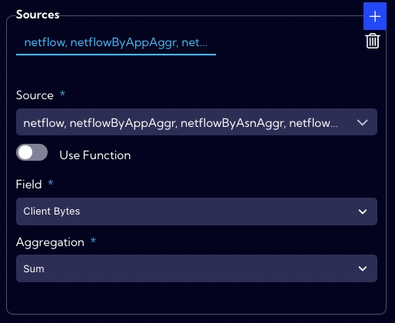395x323 pixels.
Task: Select the "netflow, netflowByAppAggr, net..." tab
Action: 116,42
